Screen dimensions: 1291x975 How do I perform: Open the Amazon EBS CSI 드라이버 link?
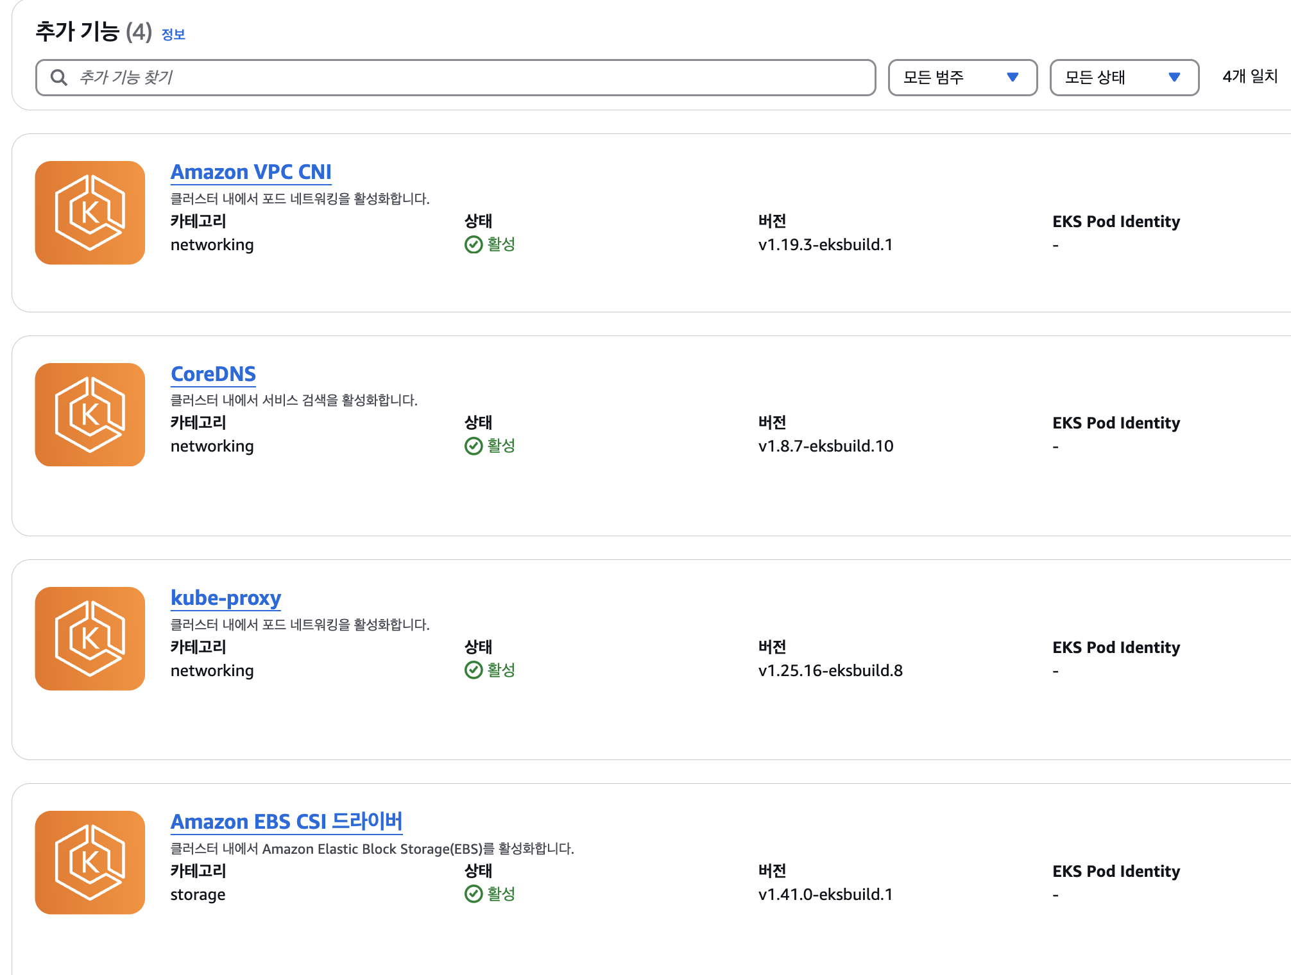pyautogui.click(x=286, y=822)
